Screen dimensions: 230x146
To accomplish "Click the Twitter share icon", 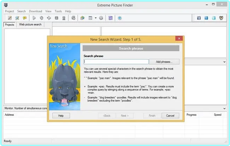I will point(214,18).
